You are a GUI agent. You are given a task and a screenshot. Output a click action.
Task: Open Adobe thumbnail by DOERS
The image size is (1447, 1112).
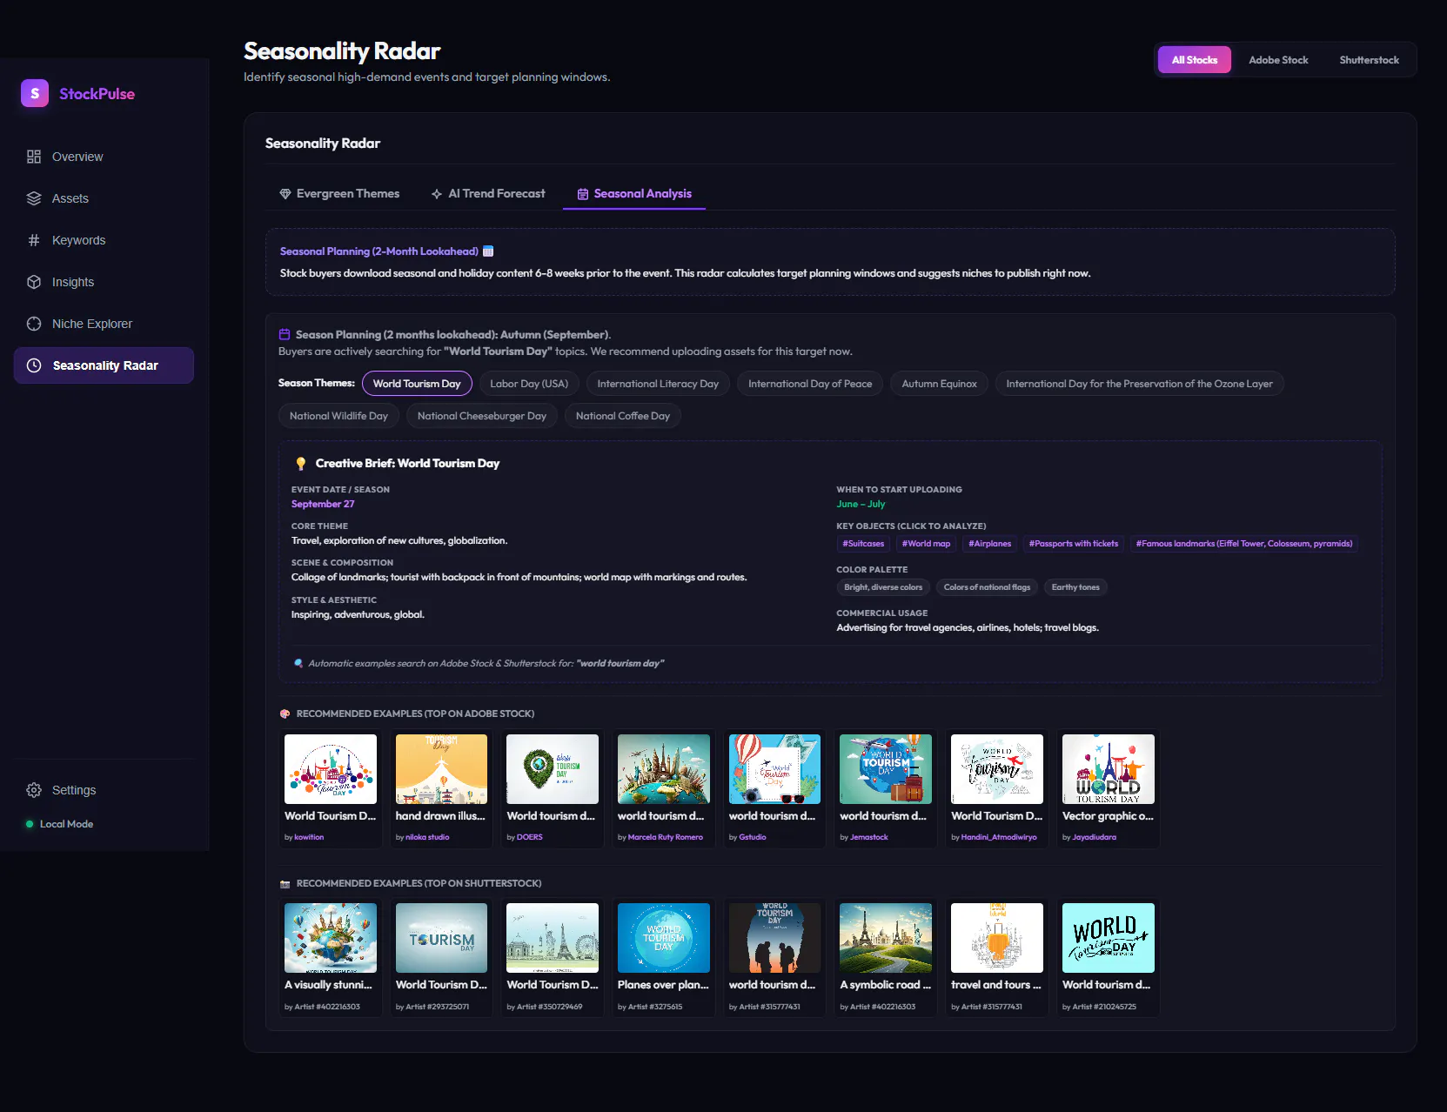[553, 769]
